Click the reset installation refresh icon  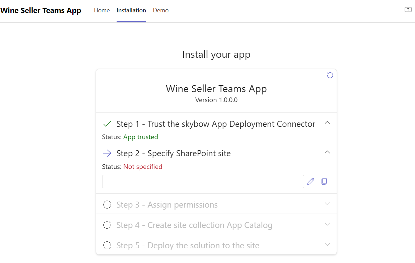pyautogui.click(x=330, y=75)
